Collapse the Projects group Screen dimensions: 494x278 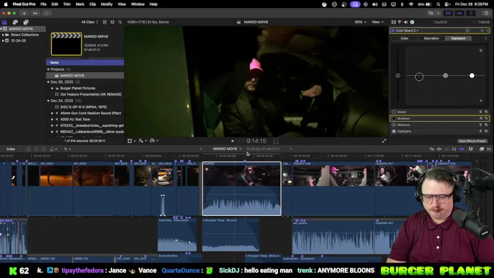[48, 69]
